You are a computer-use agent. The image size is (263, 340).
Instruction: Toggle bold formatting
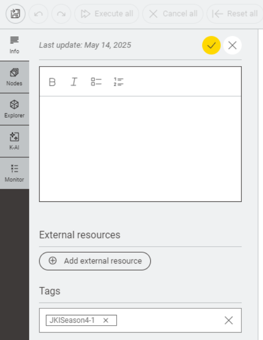pos(52,82)
